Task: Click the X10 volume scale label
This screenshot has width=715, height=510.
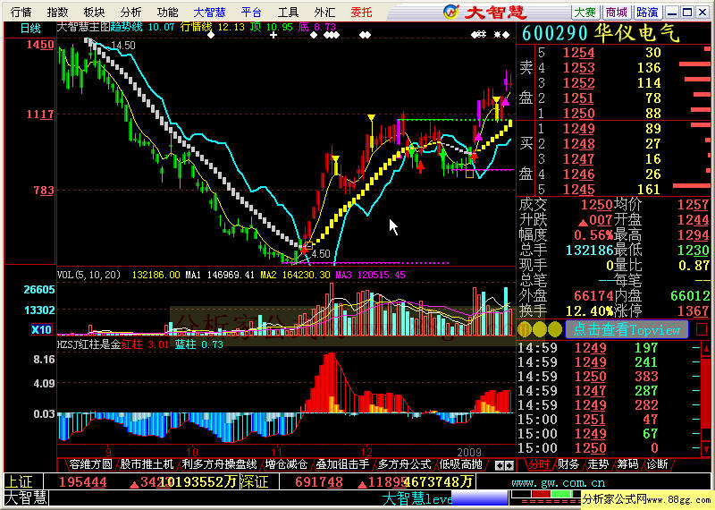Action: tap(41, 329)
